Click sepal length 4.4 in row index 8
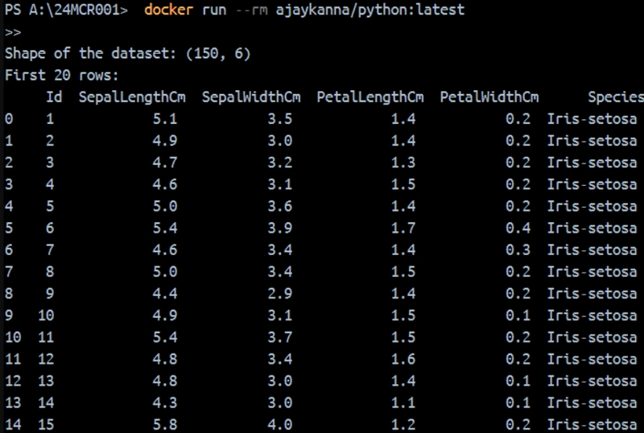Image resolution: width=644 pixels, height=433 pixels. point(165,293)
